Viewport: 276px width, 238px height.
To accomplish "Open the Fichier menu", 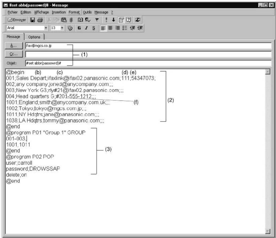I will pos(9,12).
